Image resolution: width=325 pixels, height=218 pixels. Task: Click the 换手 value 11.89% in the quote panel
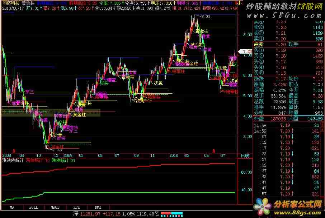[x=278, y=107]
